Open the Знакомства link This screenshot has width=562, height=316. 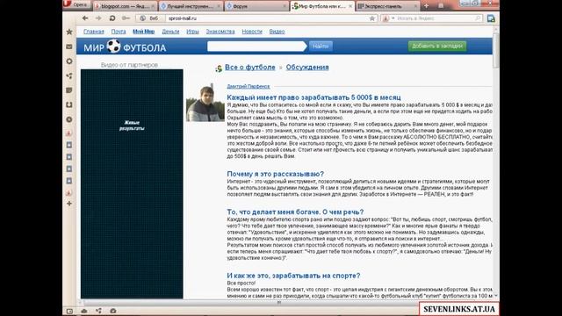[220, 32]
